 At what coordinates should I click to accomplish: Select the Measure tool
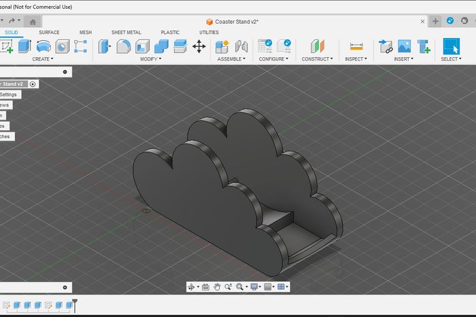(356, 46)
